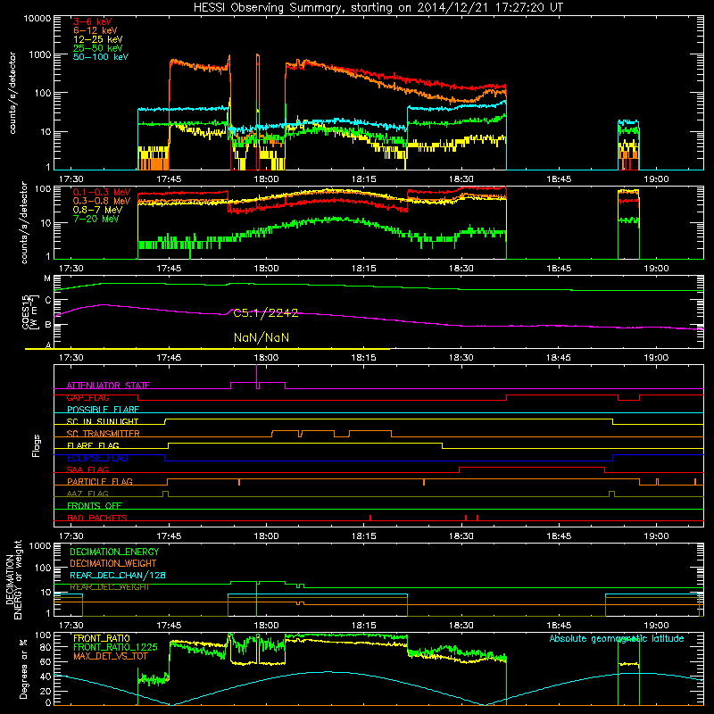Click the late data burst near 18:55 in top panel
Viewport: 714px width, 714px height.
[628, 145]
